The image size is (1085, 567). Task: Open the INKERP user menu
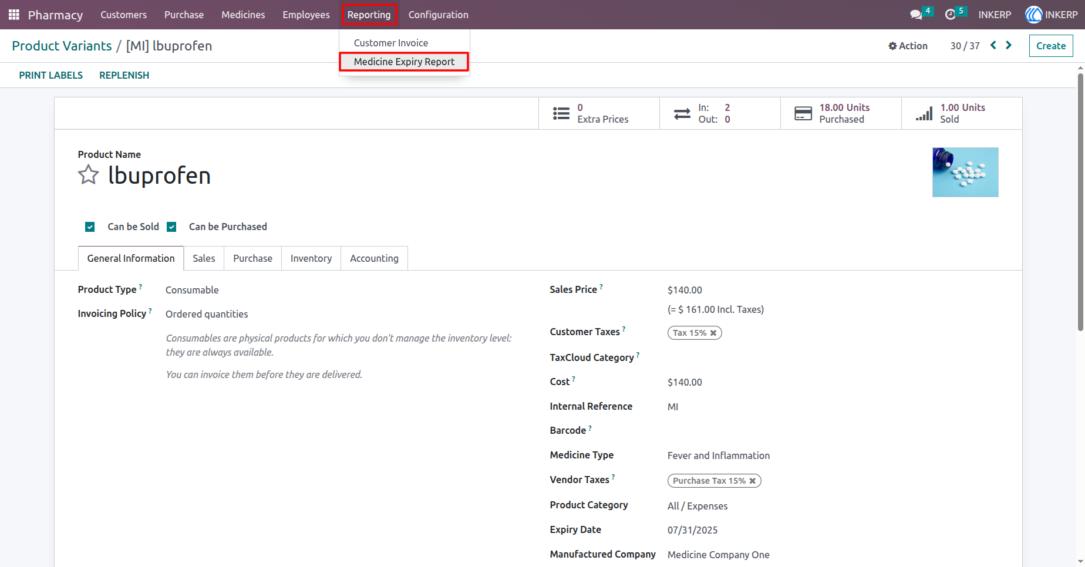[1052, 15]
